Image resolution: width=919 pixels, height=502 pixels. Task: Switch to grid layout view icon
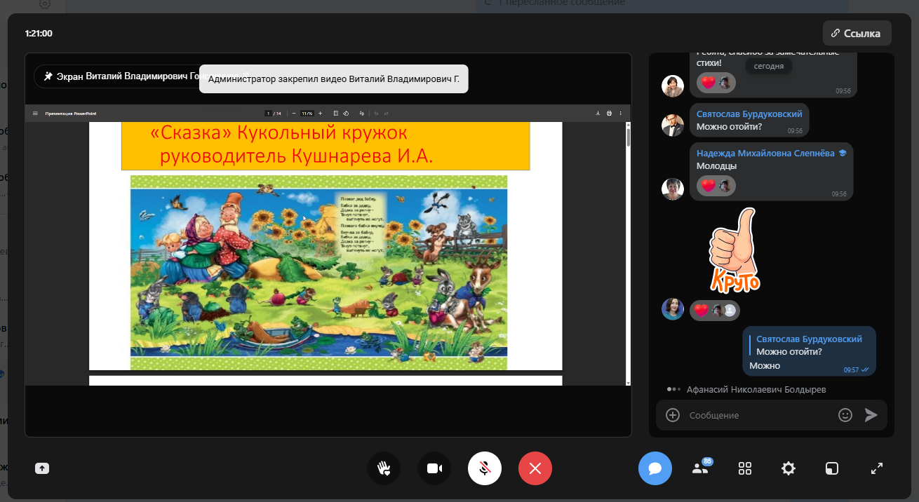tap(745, 468)
